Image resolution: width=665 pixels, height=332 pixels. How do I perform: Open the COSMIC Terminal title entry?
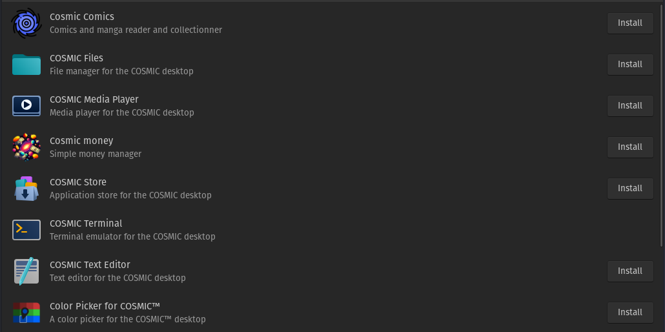86,223
